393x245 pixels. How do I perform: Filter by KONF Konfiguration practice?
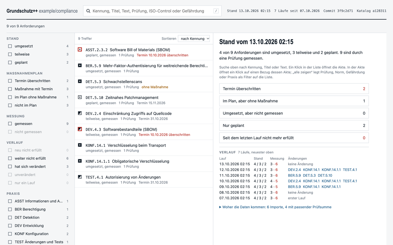[x=10, y=234]
